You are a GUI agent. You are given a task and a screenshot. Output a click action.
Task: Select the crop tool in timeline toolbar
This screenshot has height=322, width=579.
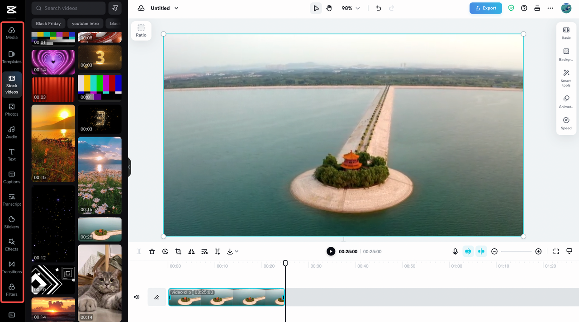pyautogui.click(x=178, y=251)
